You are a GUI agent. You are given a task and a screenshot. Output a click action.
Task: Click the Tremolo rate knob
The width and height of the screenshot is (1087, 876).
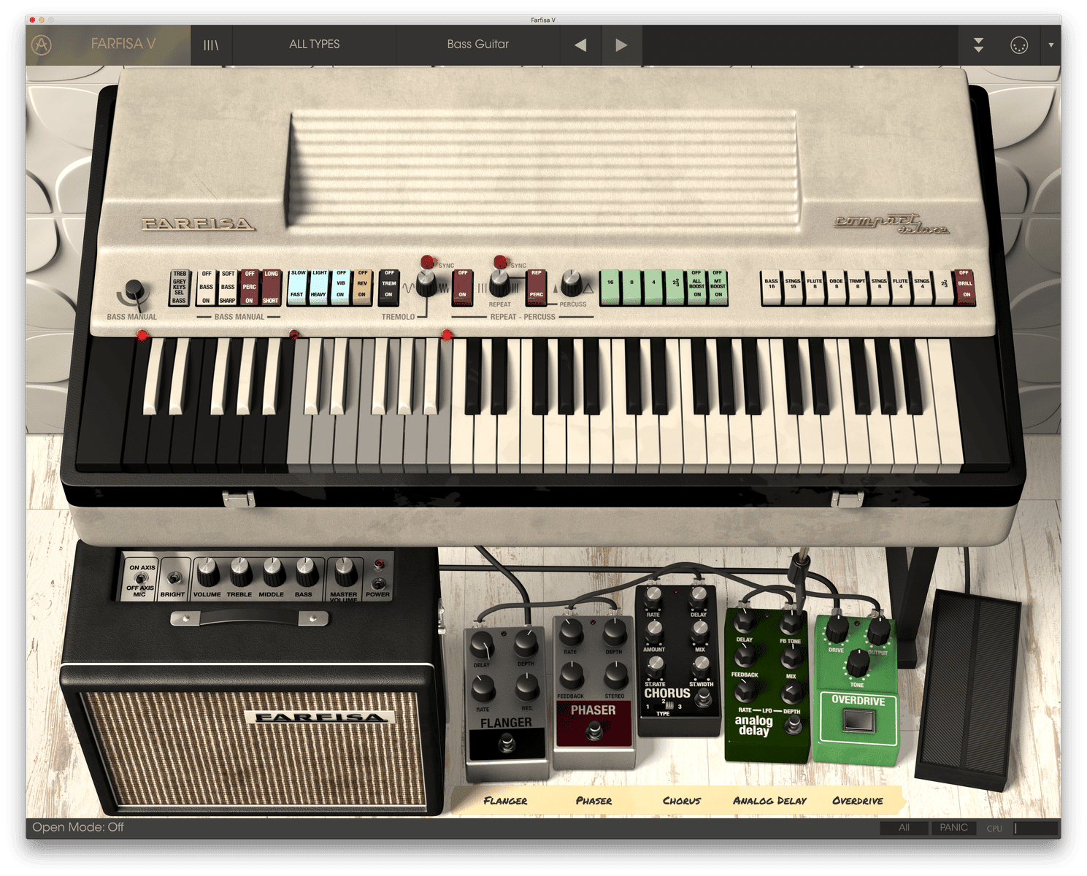coord(427,284)
